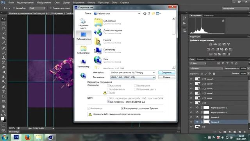The width and height of the screenshot is (250, 141).
Task: Switch to the 'Каналы' tab
Action: (200, 59)
